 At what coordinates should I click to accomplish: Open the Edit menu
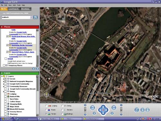[5, 5]
